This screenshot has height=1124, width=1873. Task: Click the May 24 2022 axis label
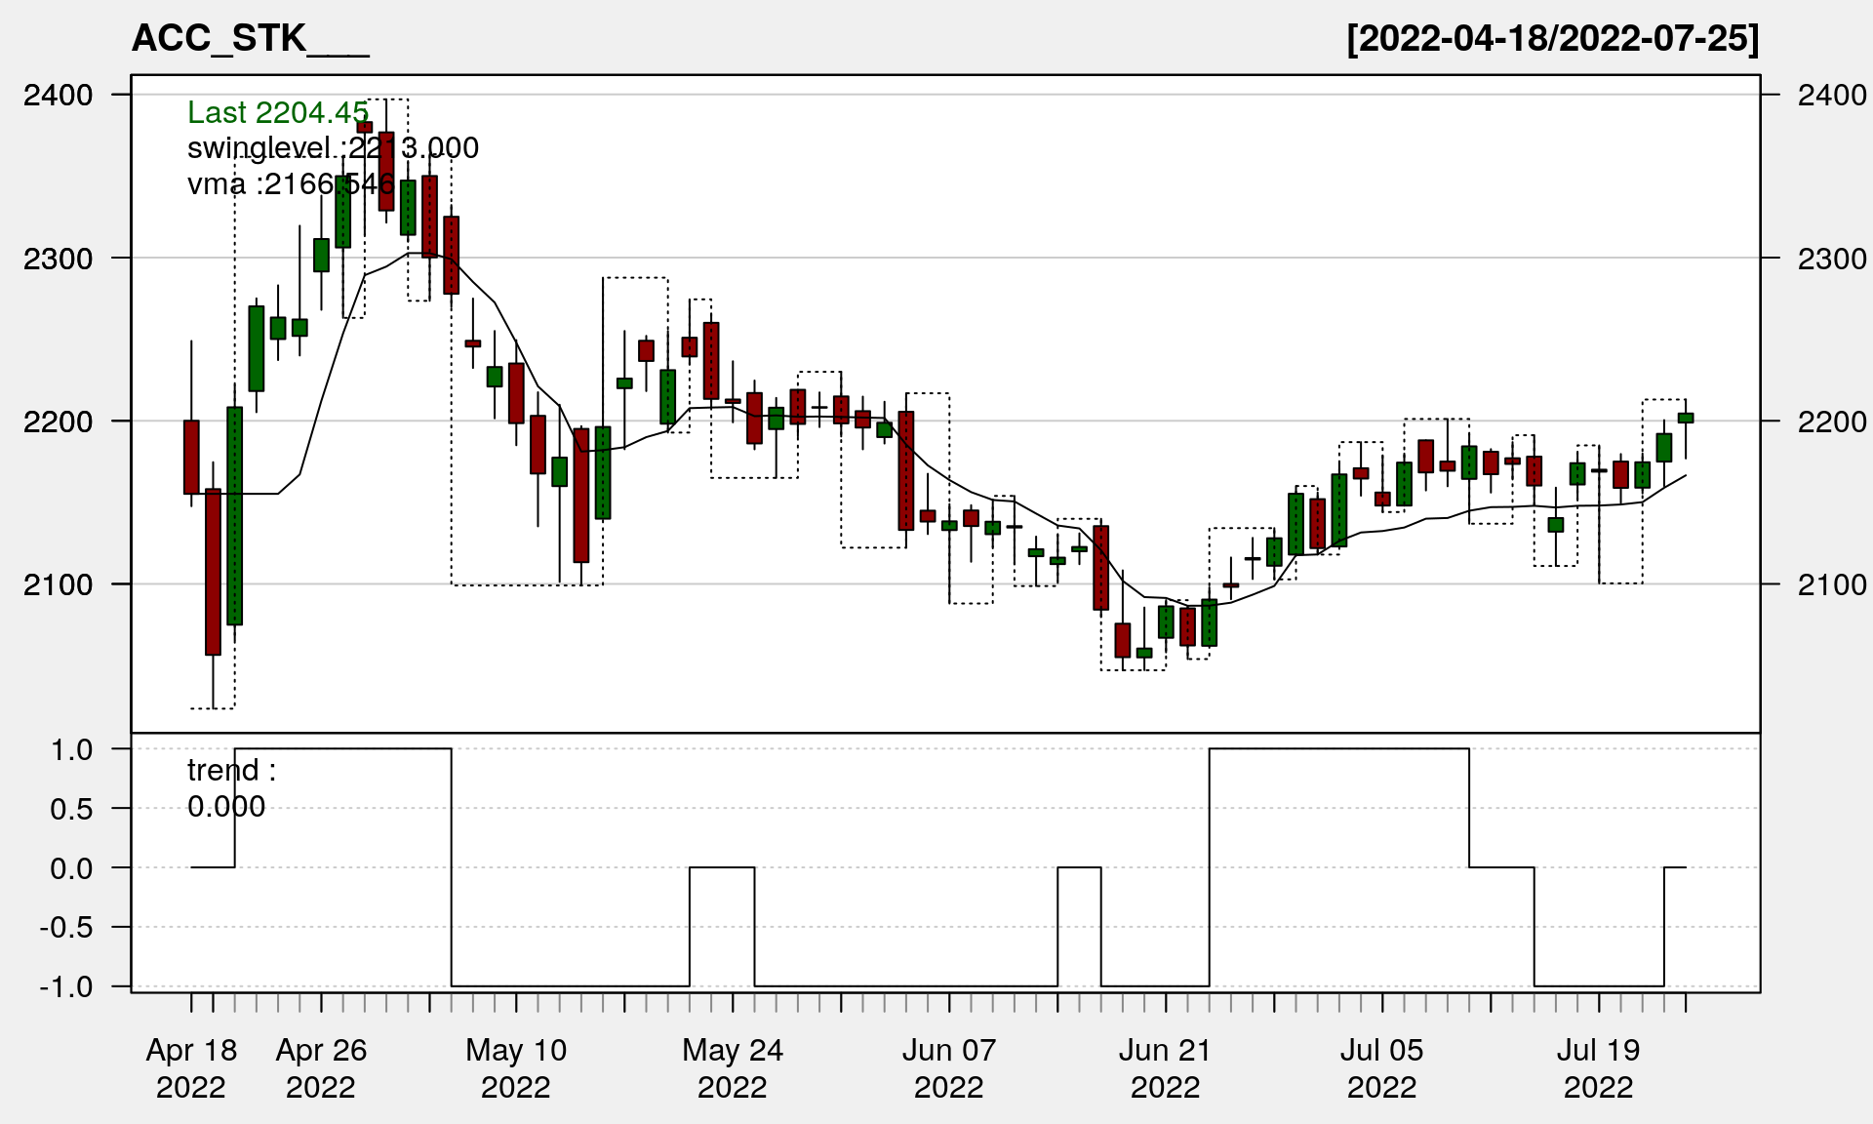click(x=733, y=1067)
